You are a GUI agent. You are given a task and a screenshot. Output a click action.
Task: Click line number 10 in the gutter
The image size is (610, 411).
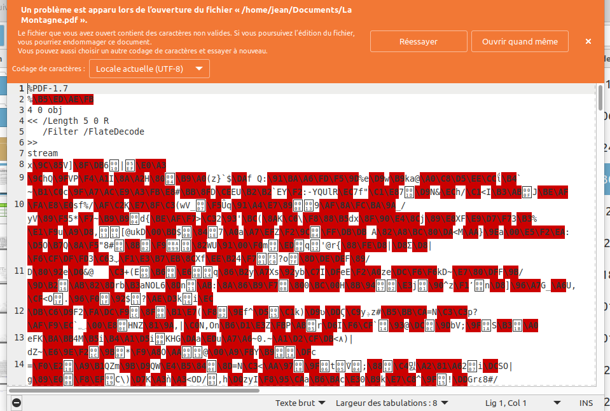pyautogui.click(x=19, y=204)
